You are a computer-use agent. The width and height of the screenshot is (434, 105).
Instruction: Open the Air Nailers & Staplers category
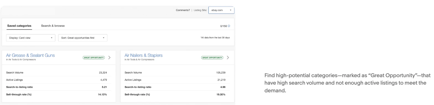[x=143, y=55]
